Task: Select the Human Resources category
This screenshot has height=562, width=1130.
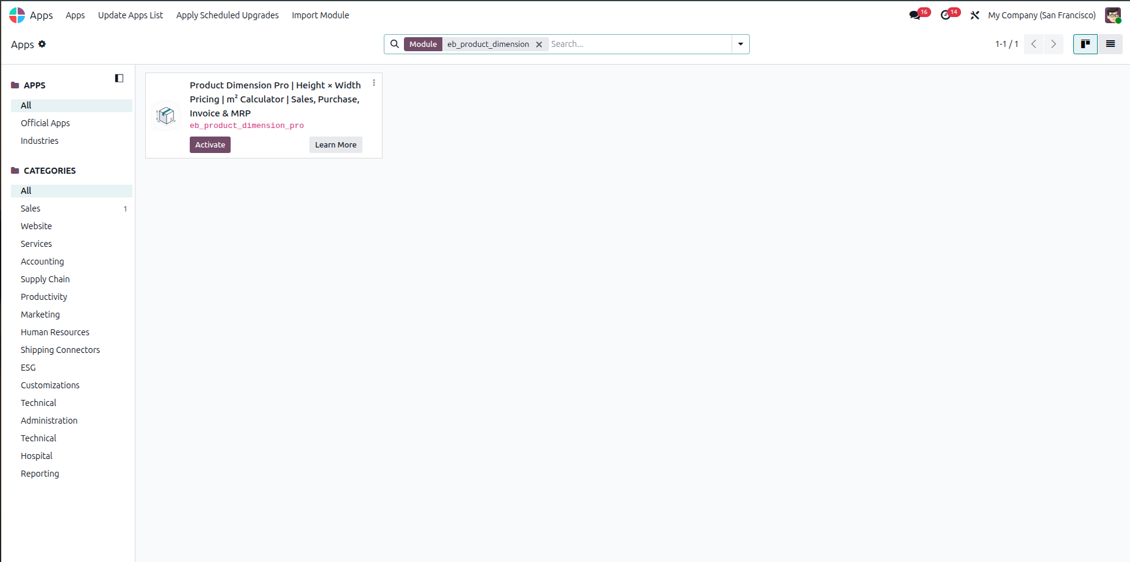Action: [x=71, y=332]
